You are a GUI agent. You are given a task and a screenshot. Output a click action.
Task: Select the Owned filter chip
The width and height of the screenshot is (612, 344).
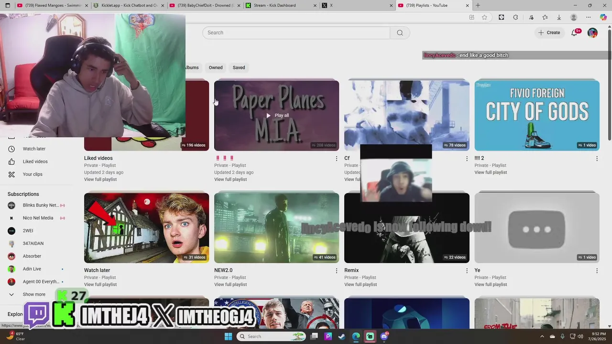pyautogui.click(x=216, y=67)
